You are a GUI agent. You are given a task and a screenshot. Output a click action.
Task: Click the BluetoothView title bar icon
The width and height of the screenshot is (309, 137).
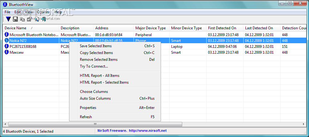[x=5, y=4]
